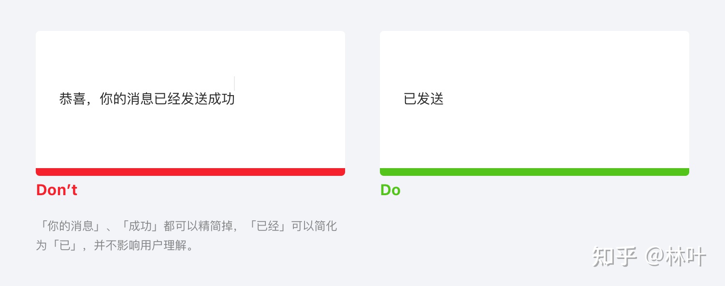The image size is (725, 286).
Task: Click "发送成功" at the message end
Action: coord(208,99)
